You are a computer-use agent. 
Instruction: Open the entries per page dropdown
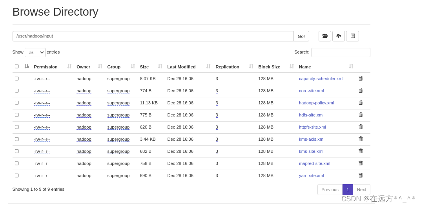click(35, 52)
